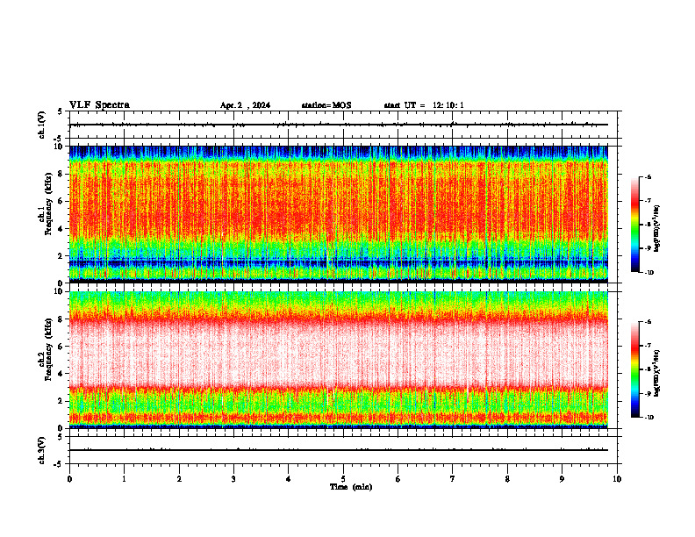Click the "ch.3(V)" waveform axis label
695x537 pixels.
41,450
